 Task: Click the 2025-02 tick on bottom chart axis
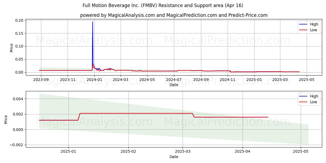(128, 152)
